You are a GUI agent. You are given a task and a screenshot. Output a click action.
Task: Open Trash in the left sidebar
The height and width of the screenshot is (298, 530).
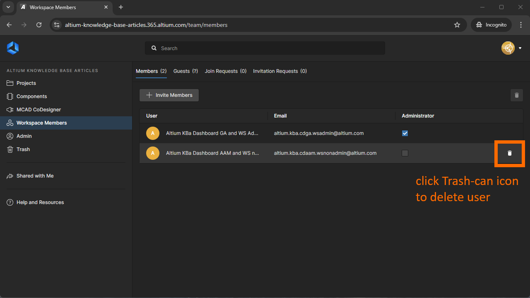(x=23, y=149)
